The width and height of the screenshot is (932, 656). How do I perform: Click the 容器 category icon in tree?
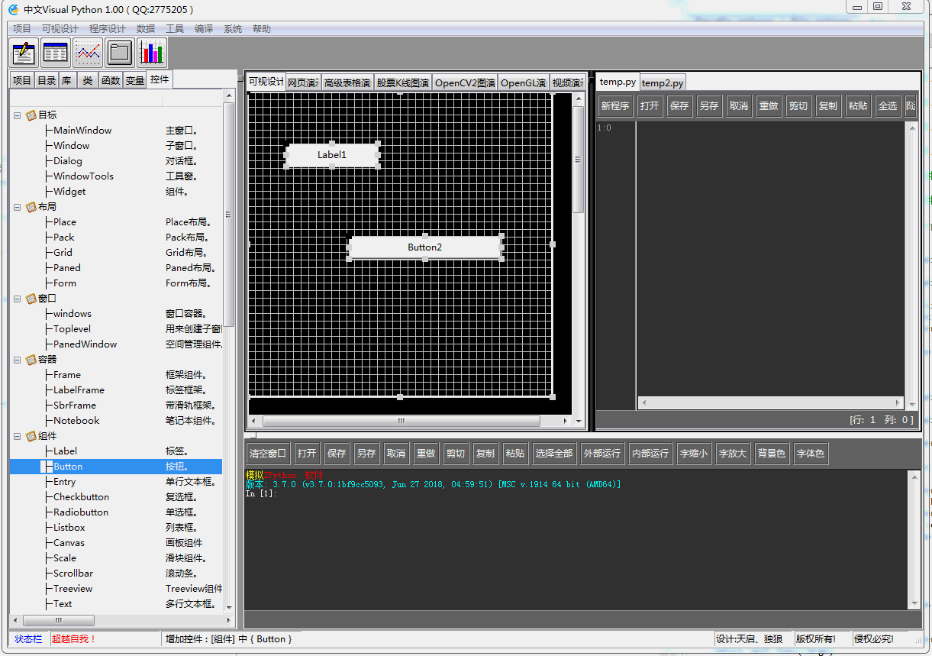[31, 360]
